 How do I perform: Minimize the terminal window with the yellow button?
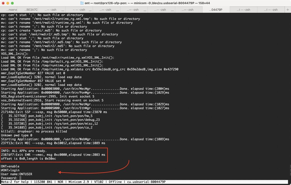click(x=8, y=3)
